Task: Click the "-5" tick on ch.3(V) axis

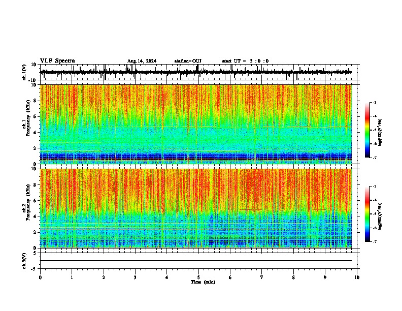Action: coord(34,269)
